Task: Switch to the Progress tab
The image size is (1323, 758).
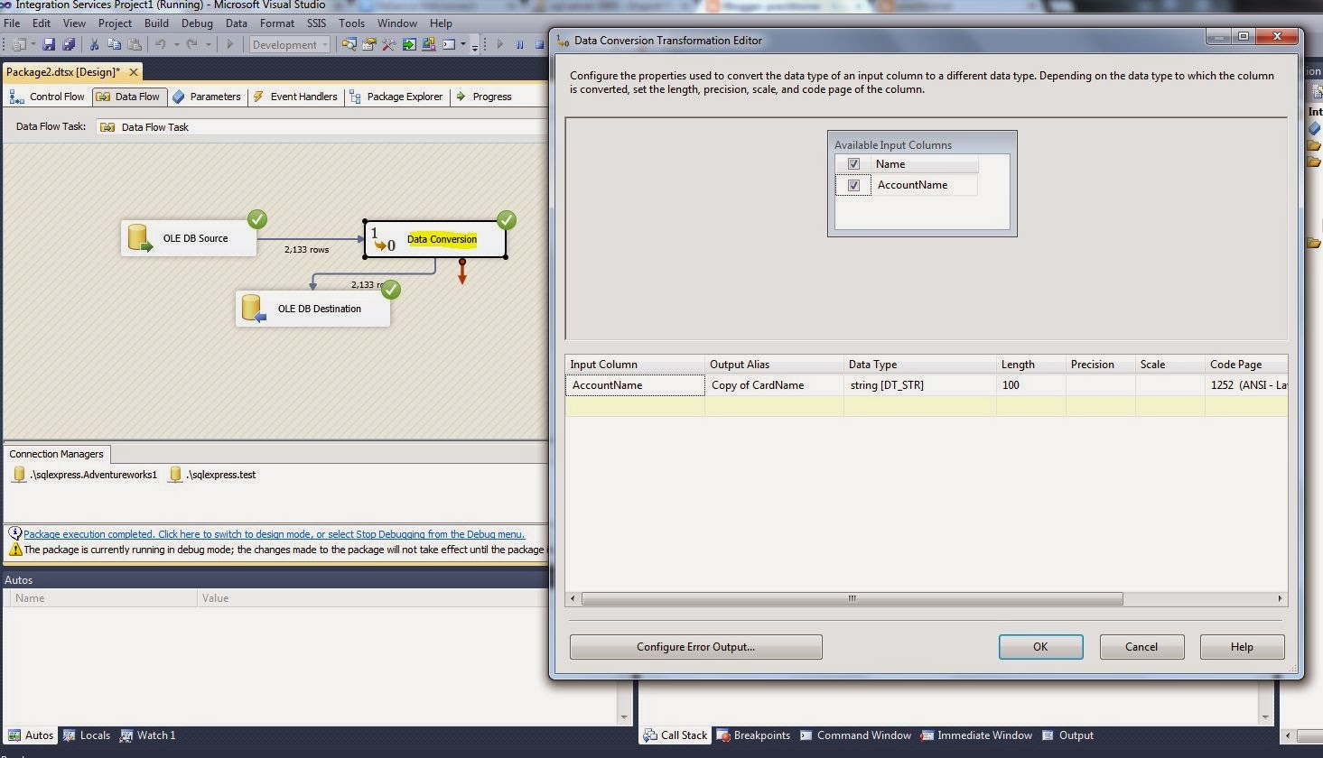Action: (484, 97)
